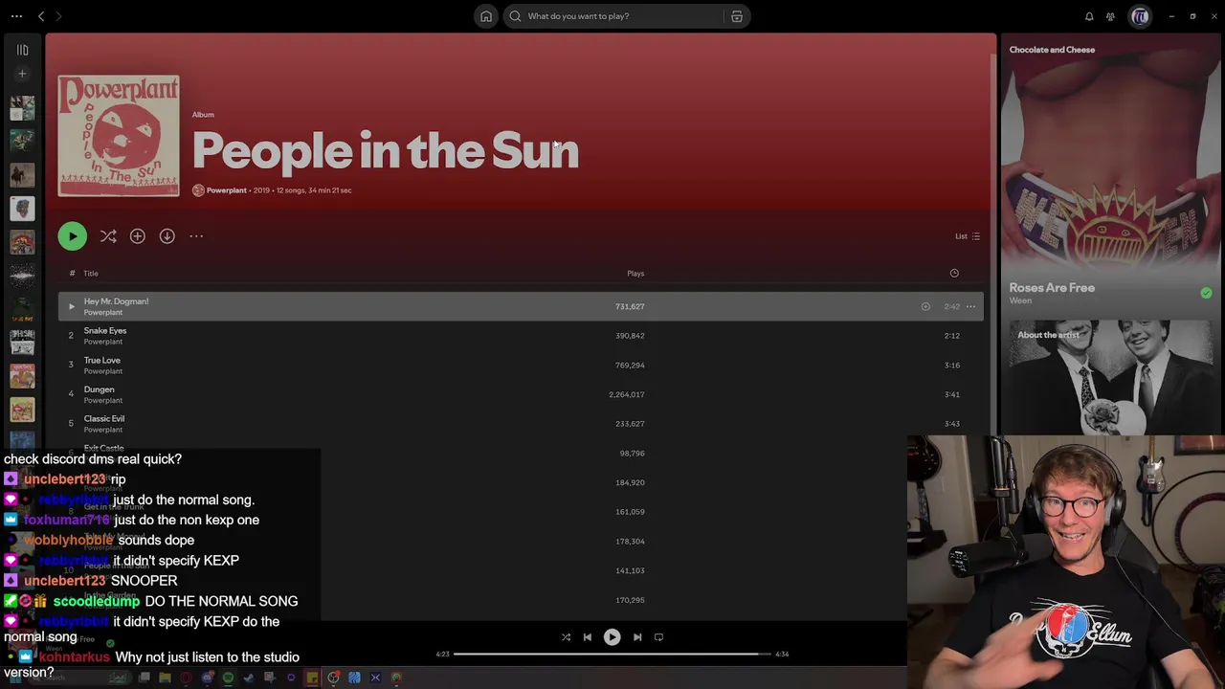
Task: Toggle the green saved check for Roses Are Free
Action: point(1206,293)
